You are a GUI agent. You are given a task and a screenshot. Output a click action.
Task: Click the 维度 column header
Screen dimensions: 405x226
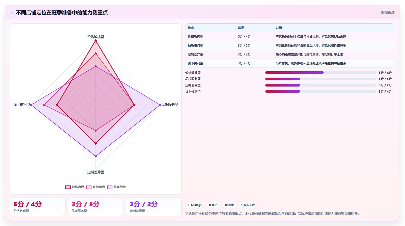(x=191, y=28)
